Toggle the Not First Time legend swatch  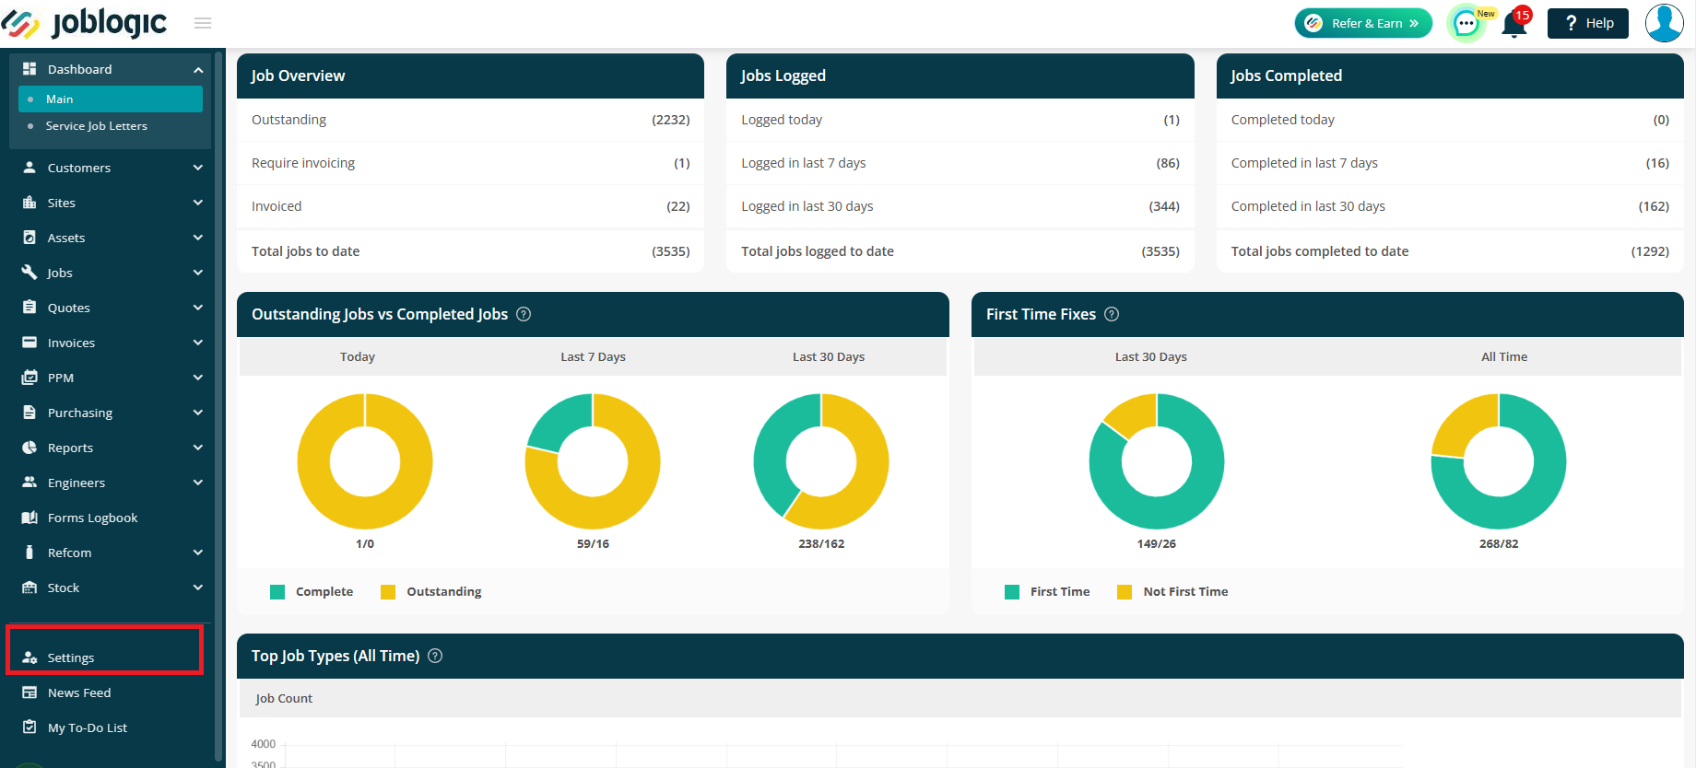tap(1125, 592)
